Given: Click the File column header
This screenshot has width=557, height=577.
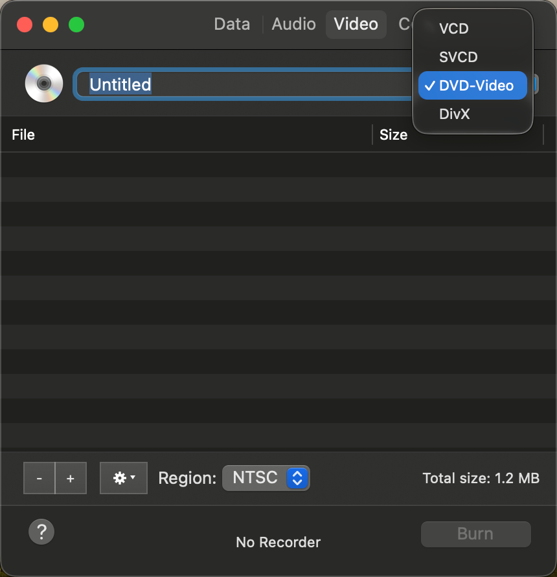Looking at the screenshot, I should [23, 135].
